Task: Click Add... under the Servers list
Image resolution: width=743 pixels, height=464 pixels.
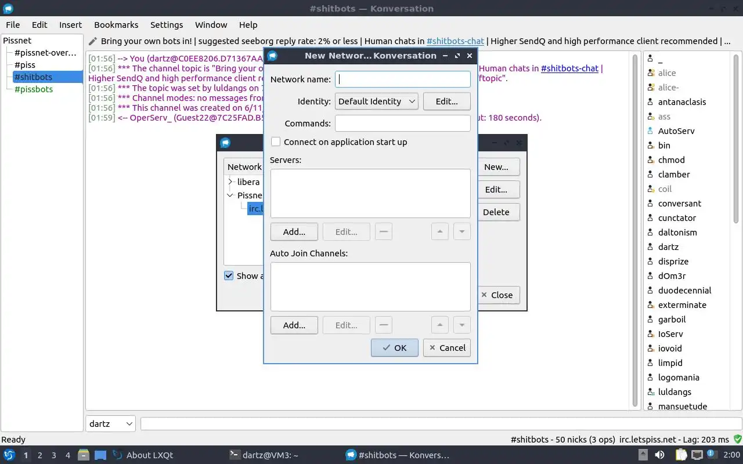Action: click(x=294, y=231)
